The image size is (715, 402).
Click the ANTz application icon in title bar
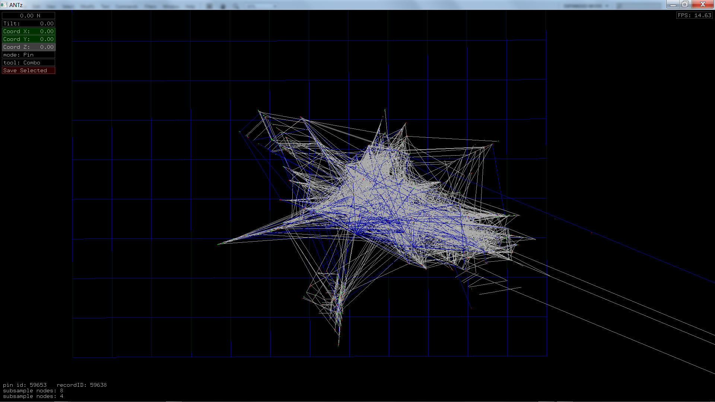click(x=4, y=5)
